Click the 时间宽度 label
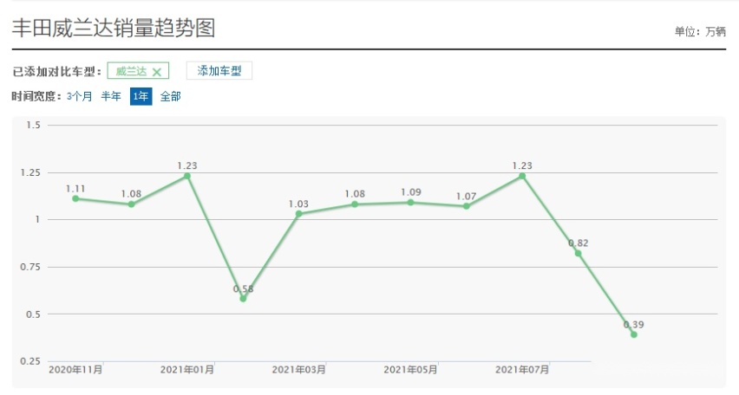The image size is (739, 395). [36, 96]
